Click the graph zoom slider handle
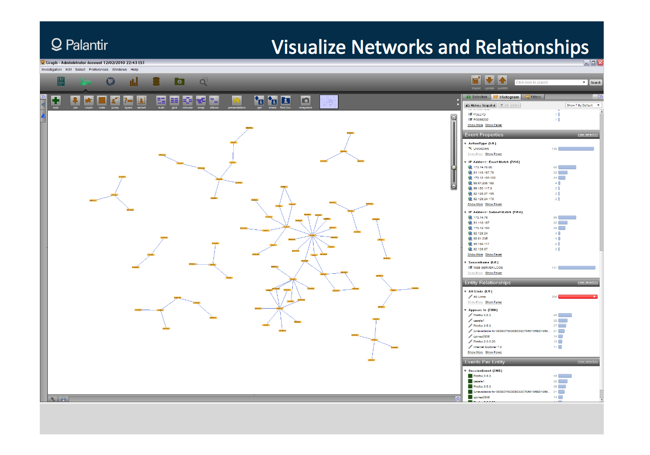 [454, 168]
